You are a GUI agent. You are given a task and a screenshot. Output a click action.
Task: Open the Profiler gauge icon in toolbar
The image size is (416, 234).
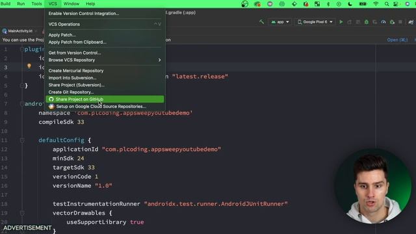tap(383, 22)
